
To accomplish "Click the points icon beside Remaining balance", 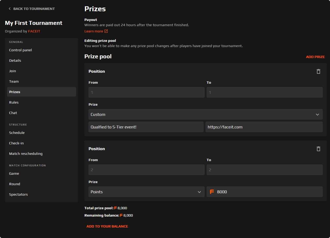I will click(121, 215).
